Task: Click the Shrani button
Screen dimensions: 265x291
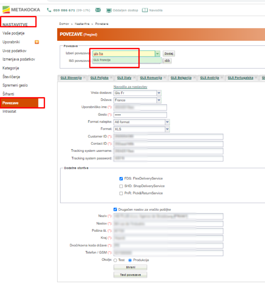Action: point(130,267)
